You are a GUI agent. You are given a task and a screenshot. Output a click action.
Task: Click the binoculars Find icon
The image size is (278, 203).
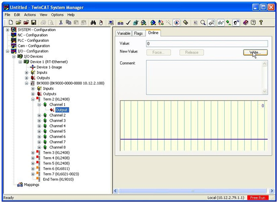coord(93,22)
